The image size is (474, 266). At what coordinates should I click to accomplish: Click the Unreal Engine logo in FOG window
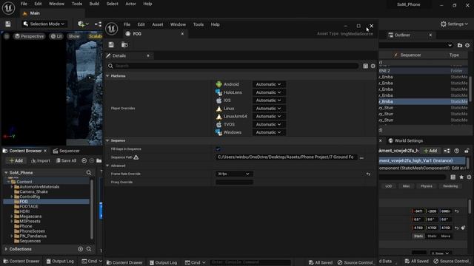tap(111, 29)
